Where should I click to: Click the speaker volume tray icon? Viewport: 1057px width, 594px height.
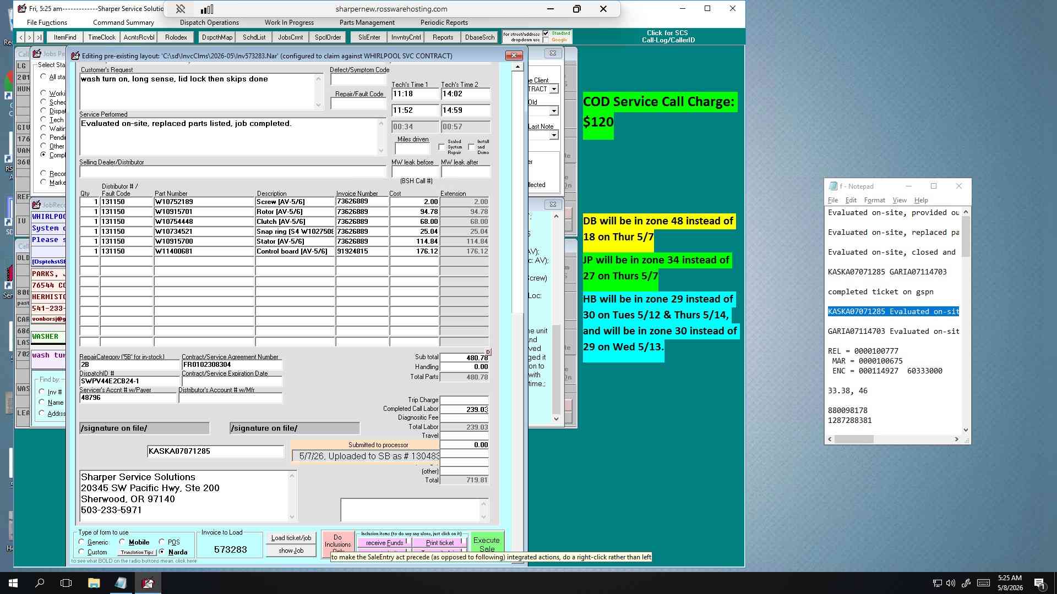point(951,583)
